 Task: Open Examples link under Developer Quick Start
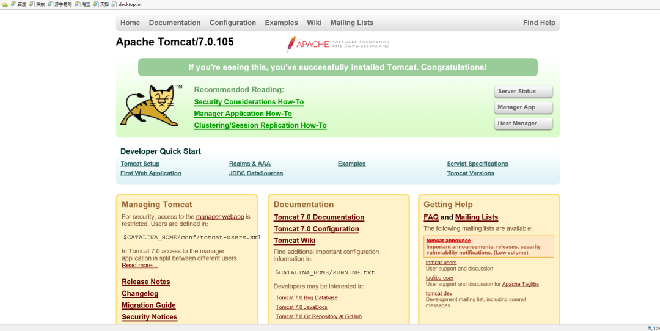[x=351, y=164]
